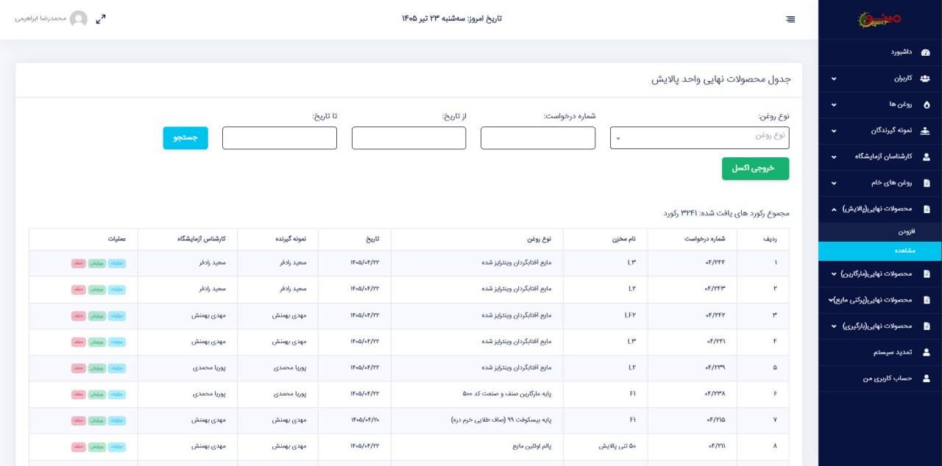This screenshot has width=942, height=466.
Task: Click the از تاریخ date field
Action: [x=408, y=137]
